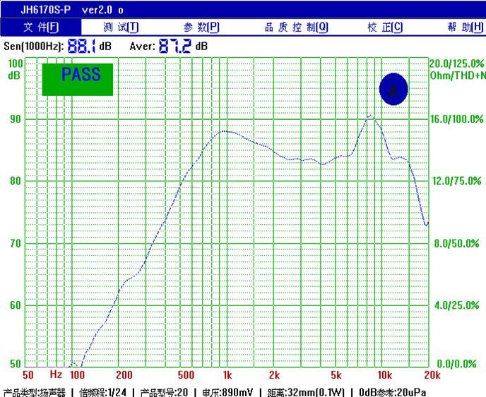Viewport: 486px width, 397px height.
Task: Click the 距离:32mm(0.1W) status field
Action: tap(306, 392)
